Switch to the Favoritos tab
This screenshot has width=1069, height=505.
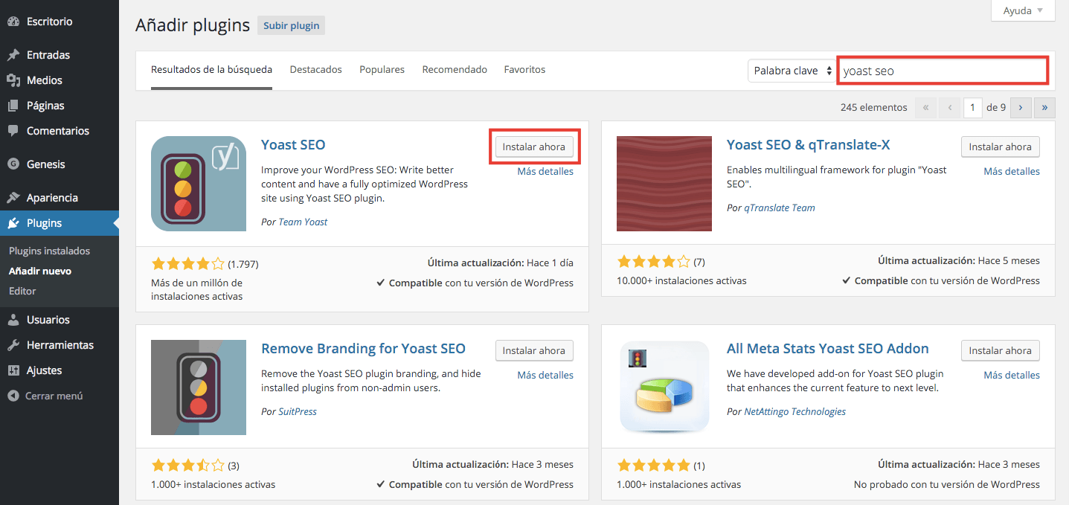click(x=524, y=70)
